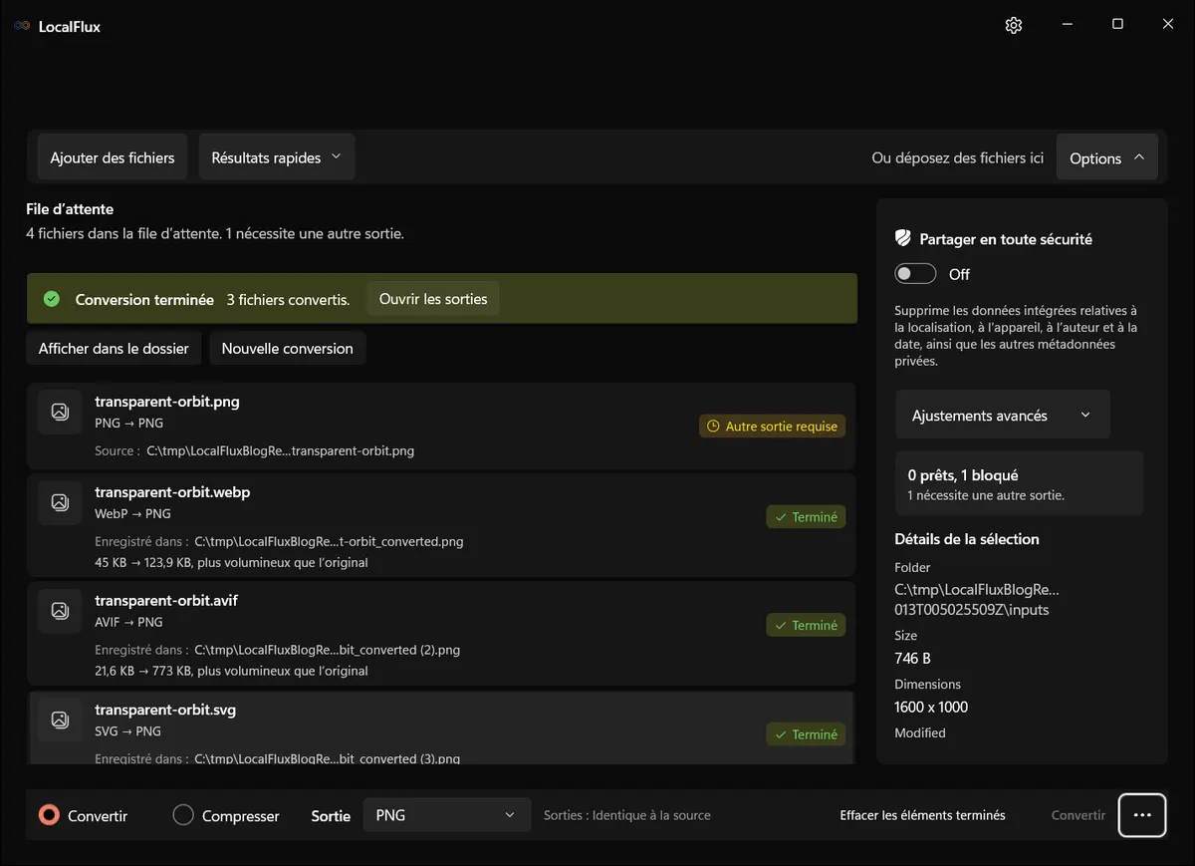The width and height of the screenshot is (1195, 866).
Task: Click Ouvrir les sorties
Action: pyautogui.click(x=433, y=299)
